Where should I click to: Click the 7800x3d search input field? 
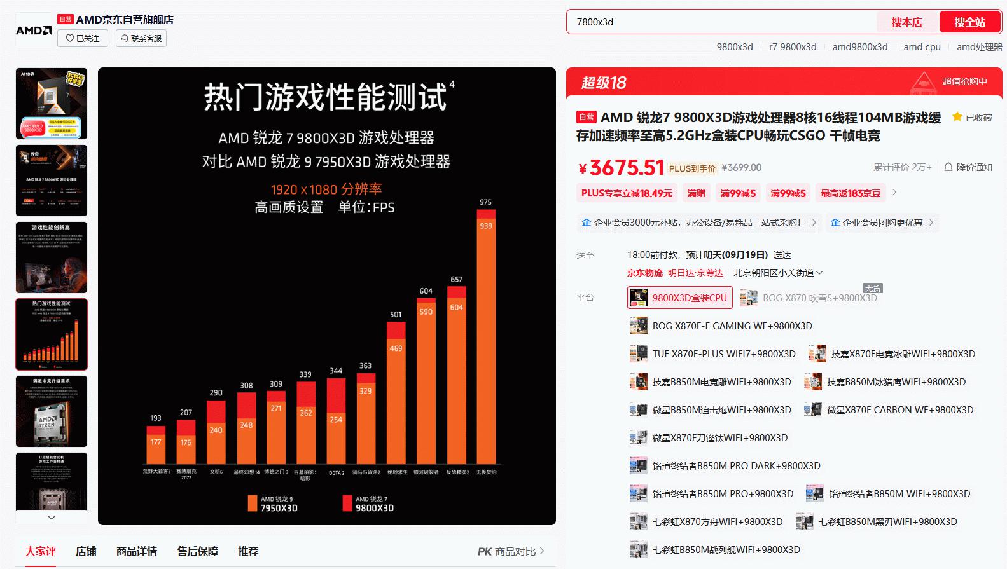pyautogui.click(x=719, y=22)
